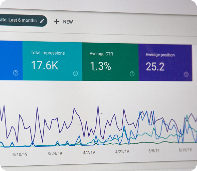This screenshot has width=197, height=171.
Task: Select the 1.3% CTR value
Action: click(x=101, y=66)
